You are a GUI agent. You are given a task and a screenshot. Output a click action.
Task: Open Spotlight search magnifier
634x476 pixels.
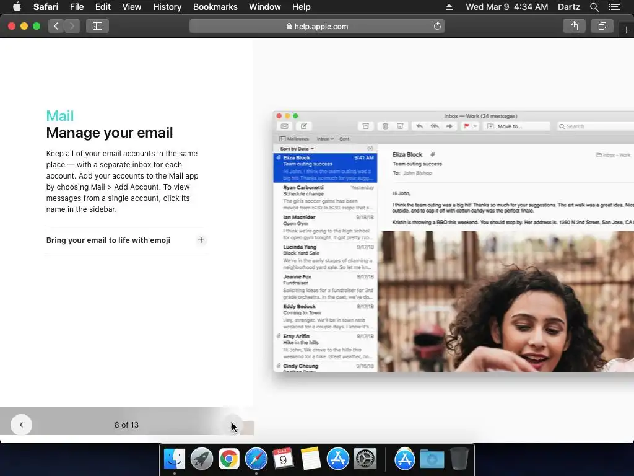pyautogui.click(x=594, y=7)
